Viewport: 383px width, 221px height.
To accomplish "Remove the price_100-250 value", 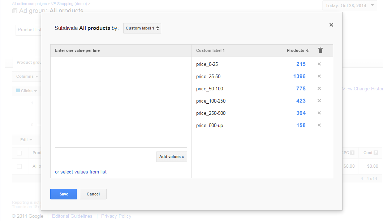I will [x=319, y=100].
